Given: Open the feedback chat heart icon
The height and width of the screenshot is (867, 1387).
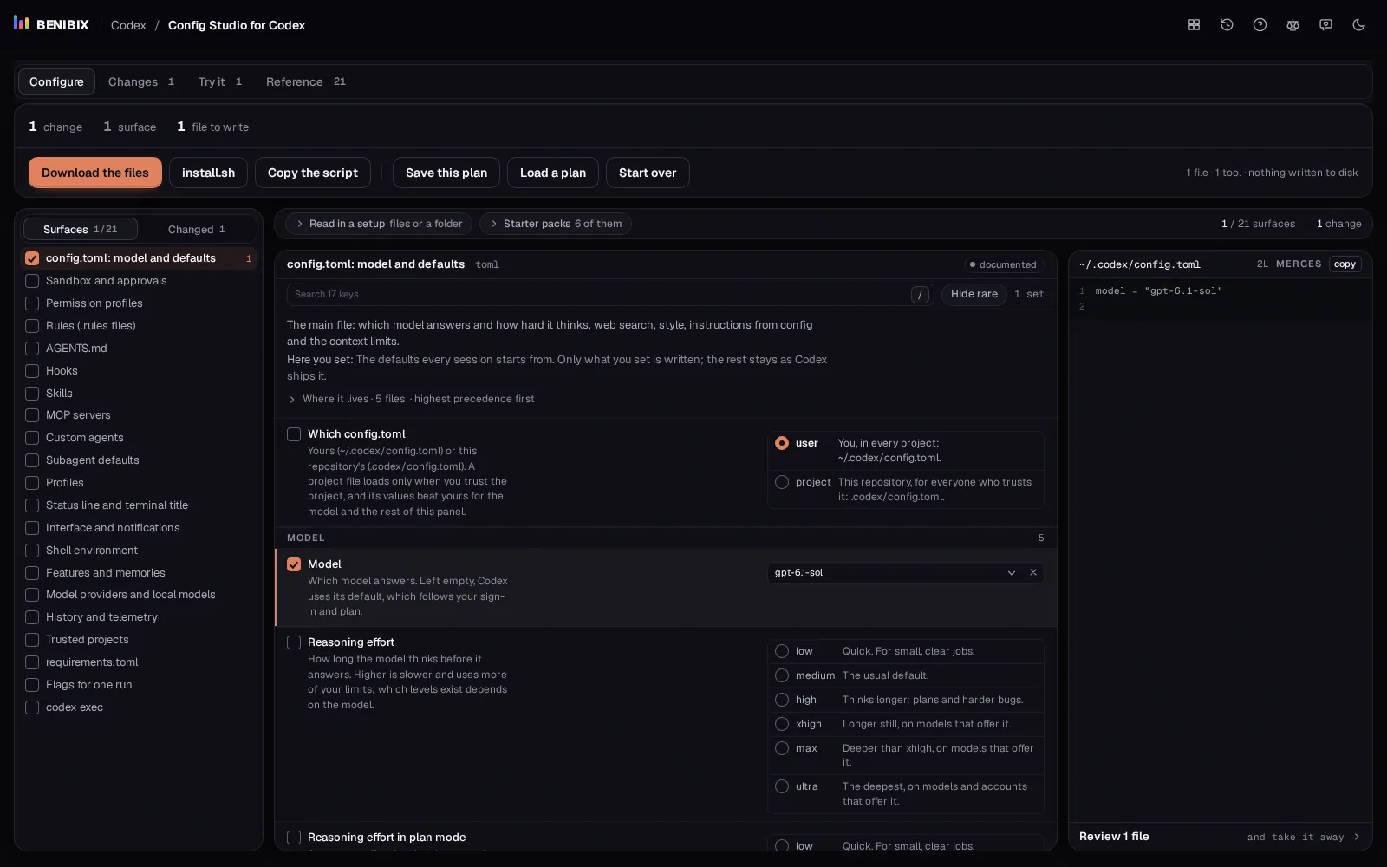Looking at the screenshot, I should (x=1325, y=25).
